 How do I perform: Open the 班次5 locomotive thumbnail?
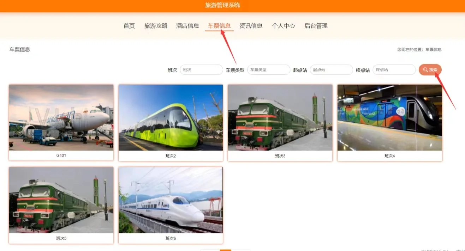click(61, 200)
